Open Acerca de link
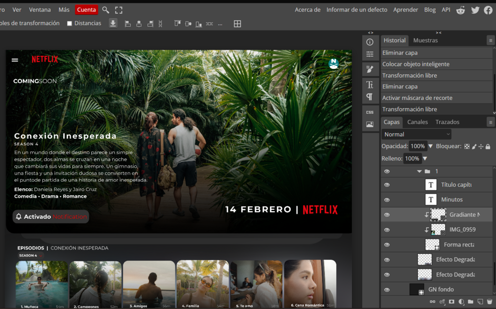 coord(307,10)
